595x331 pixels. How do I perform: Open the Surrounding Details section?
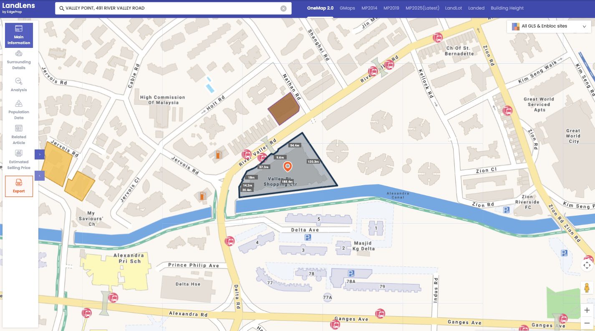[x=19, y=60]
